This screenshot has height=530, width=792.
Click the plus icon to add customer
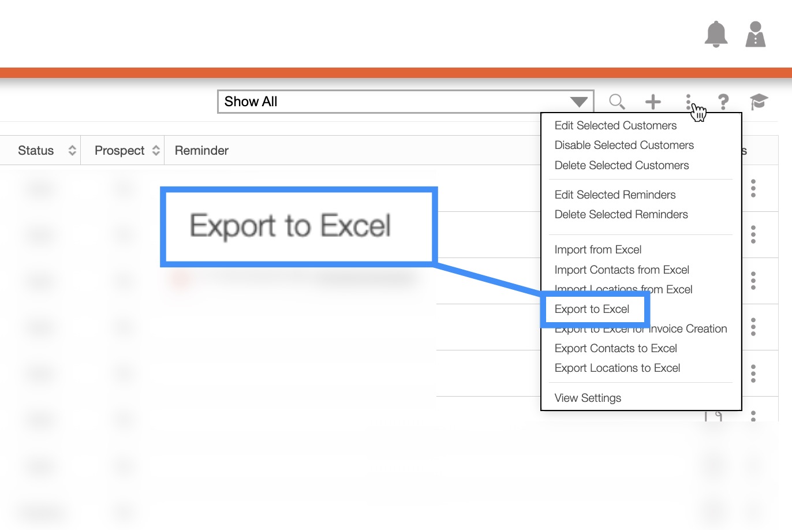(x=653, y=102)
